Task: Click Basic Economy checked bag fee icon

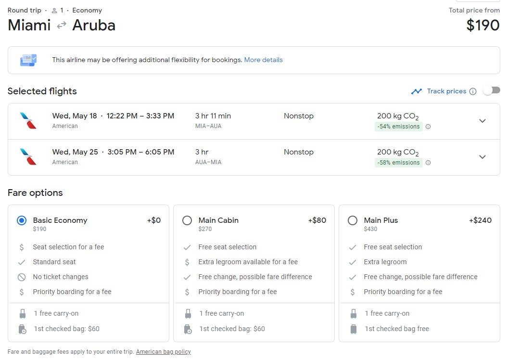Action: pyautogui.click(x=22, y=329)
